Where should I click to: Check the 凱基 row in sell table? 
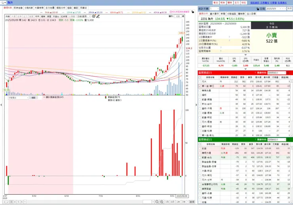pos(200,148)
